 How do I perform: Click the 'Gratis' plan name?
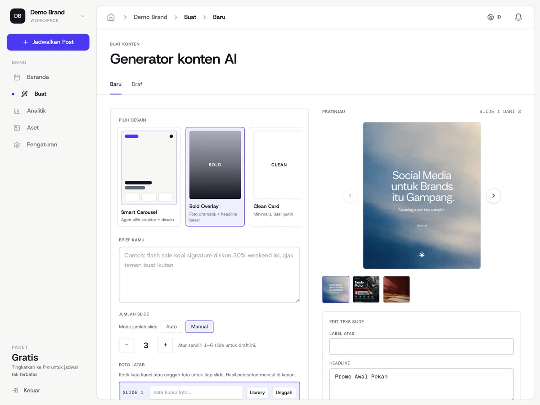(x=25, y=358)
